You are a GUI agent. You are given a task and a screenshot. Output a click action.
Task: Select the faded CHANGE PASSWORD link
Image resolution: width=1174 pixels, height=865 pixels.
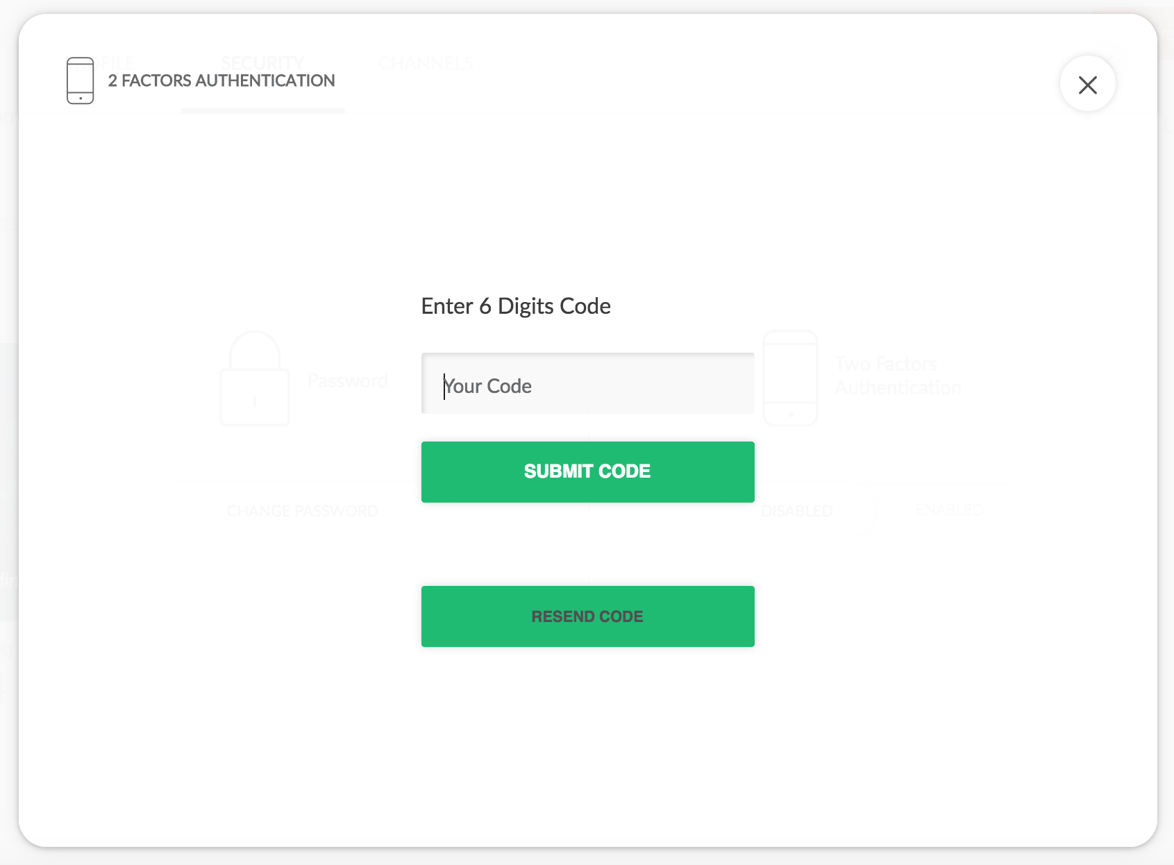tap(302, 511)
